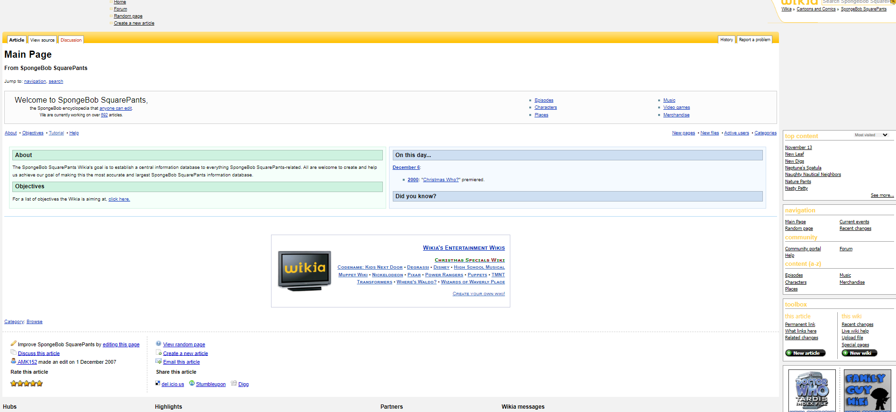Click the "Did you know?" heading
Viewport: 896px width, 412px height.
(416, 196)
